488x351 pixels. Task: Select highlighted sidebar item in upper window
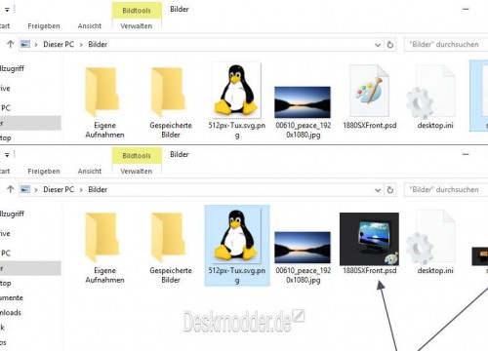(30, 123)
